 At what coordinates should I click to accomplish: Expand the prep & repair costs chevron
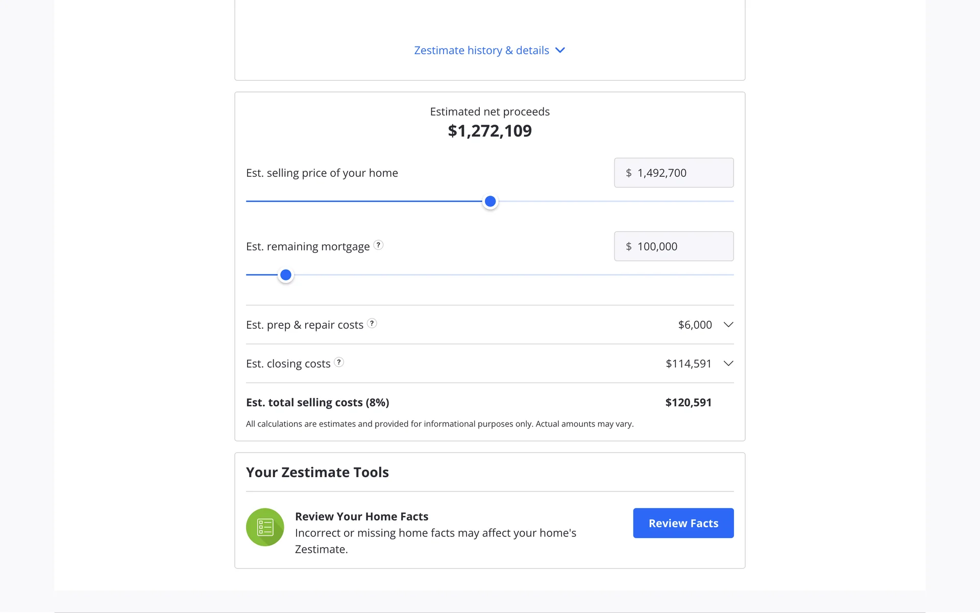pos(728,325)
